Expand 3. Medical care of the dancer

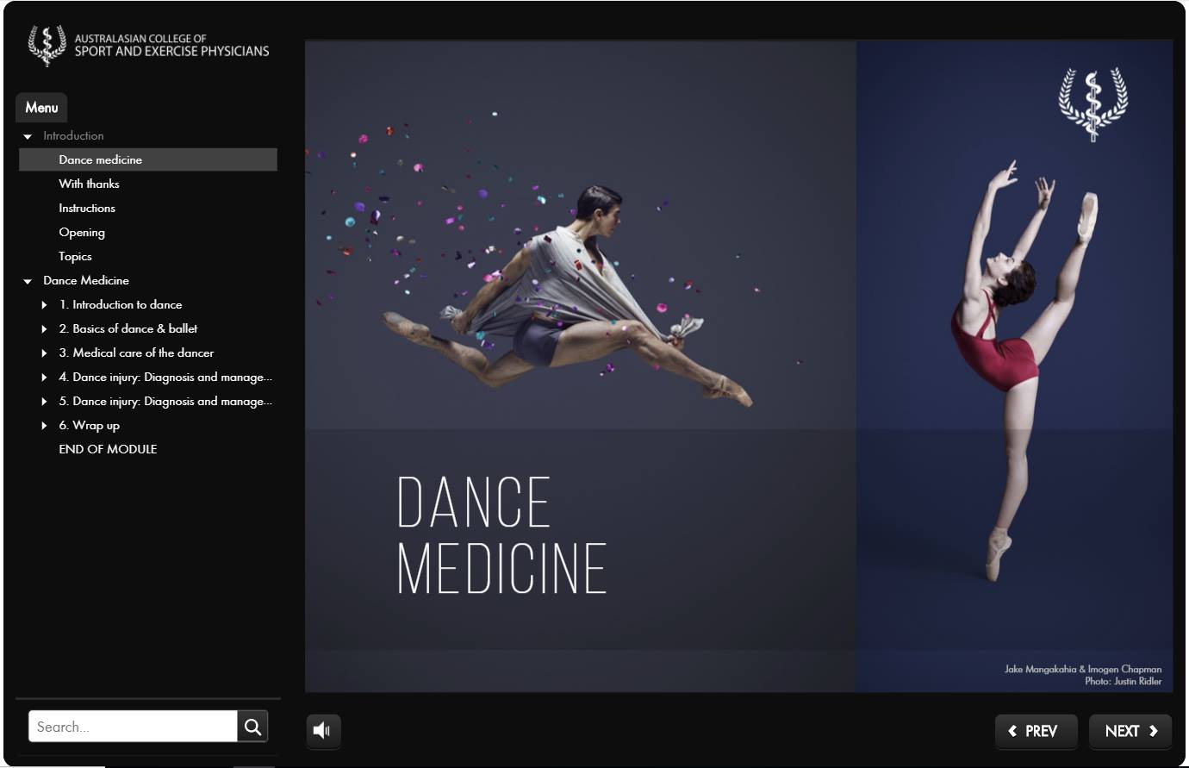45,353
